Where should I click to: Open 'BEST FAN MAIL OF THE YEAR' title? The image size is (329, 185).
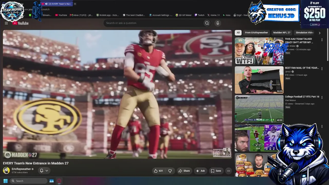tap(302, 68)
